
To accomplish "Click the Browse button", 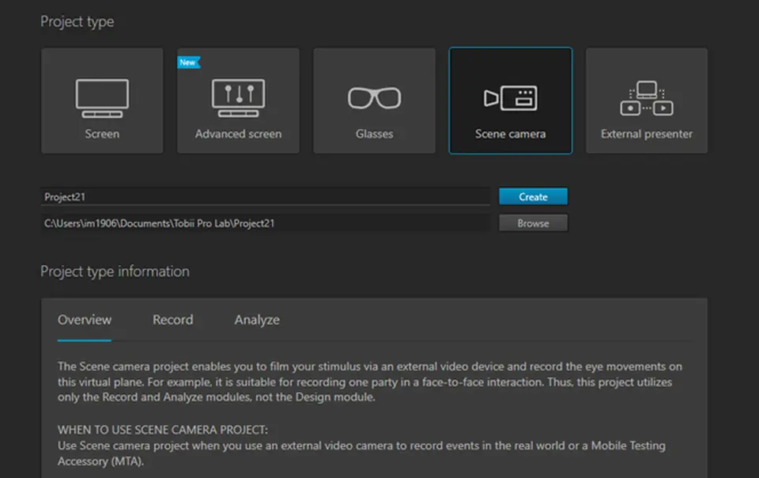I will pos(534,223).
